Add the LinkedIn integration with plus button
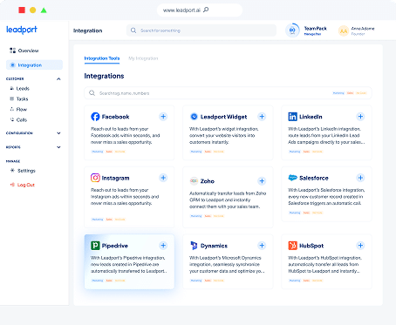Screen dimensions: 396x325 click(x=360, y=117)
